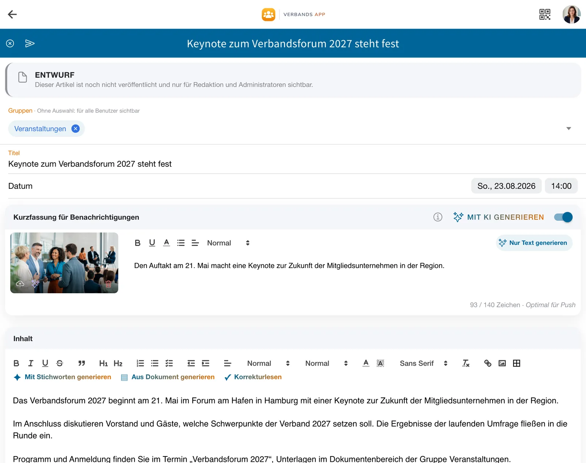Click Aus Dokument generieren
This screenshot has height=463, width=586.
point(168,377)
